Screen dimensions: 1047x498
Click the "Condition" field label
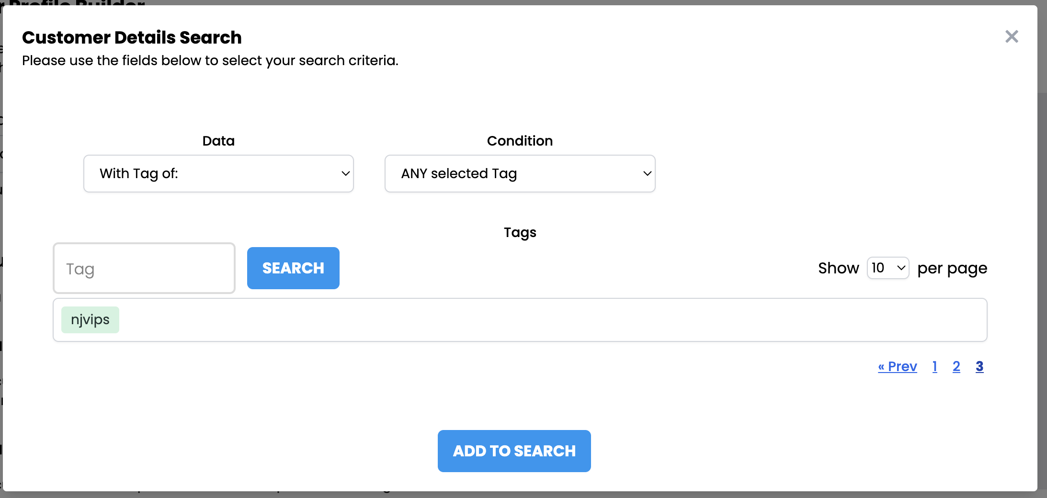[520, 141]
